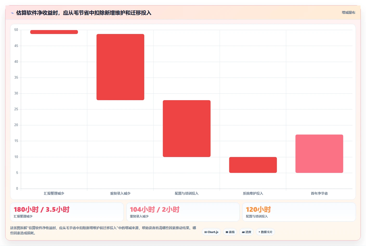366x246 pixels.
Task: Click the y-axis value 50
Action: pyautogui.click(x=16, y=30)
